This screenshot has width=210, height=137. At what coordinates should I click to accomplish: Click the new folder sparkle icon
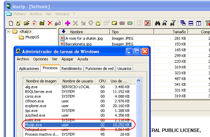(99, 23)
